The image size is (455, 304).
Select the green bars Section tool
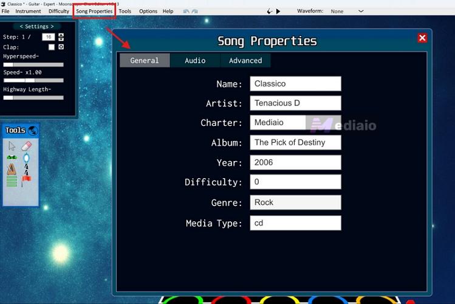coord(12,181)
